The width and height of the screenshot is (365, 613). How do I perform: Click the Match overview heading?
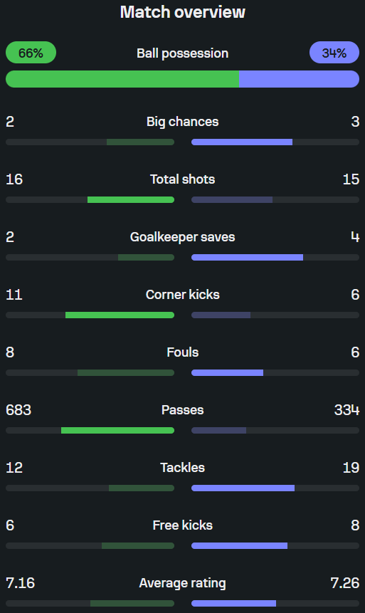point(182,12)
